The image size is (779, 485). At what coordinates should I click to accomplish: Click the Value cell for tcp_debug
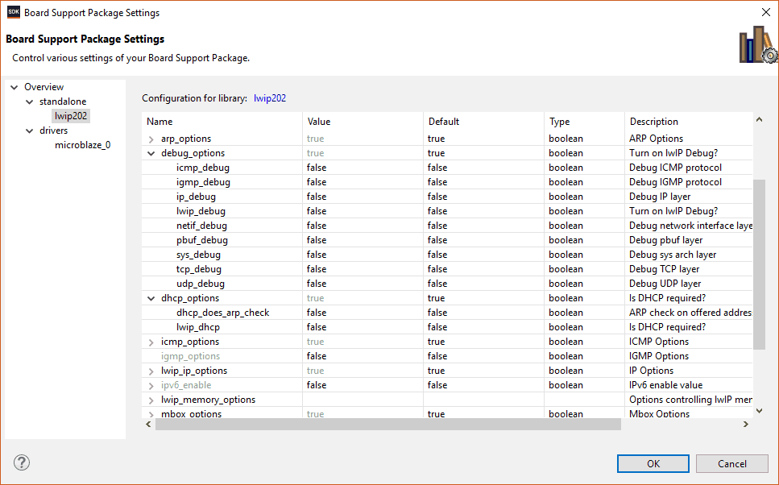(x=363, y=269)
